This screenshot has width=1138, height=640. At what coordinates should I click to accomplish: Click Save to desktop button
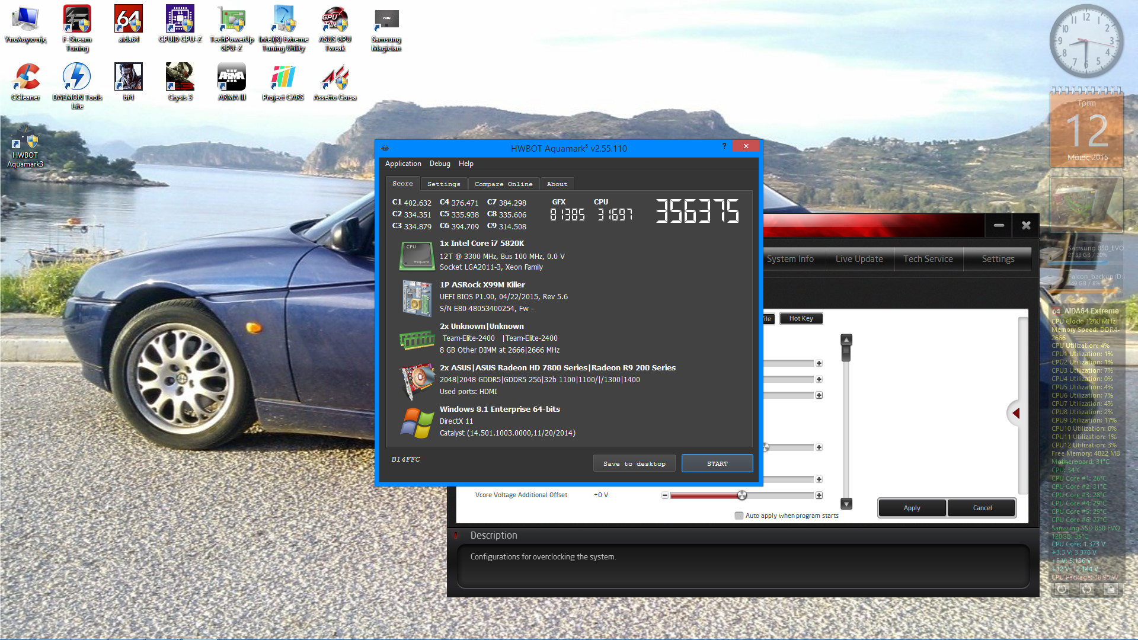pyautogui.click(x=634, y=463)
